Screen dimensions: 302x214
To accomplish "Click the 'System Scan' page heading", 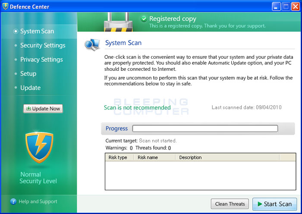I will coord(123,43).
